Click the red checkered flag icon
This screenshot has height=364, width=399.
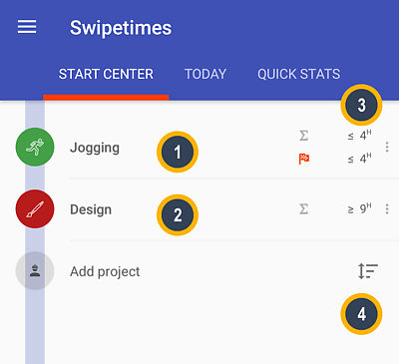click(304, 159)
